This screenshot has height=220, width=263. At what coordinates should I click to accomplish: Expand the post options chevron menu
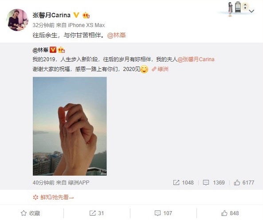(x=251, y=11)
